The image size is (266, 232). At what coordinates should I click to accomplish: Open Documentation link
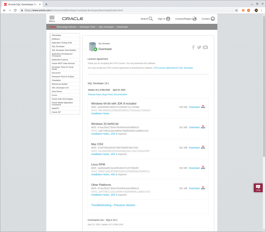coord(121,95)
